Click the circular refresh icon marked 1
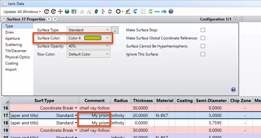The image size is (261, 138). [46, 11]
